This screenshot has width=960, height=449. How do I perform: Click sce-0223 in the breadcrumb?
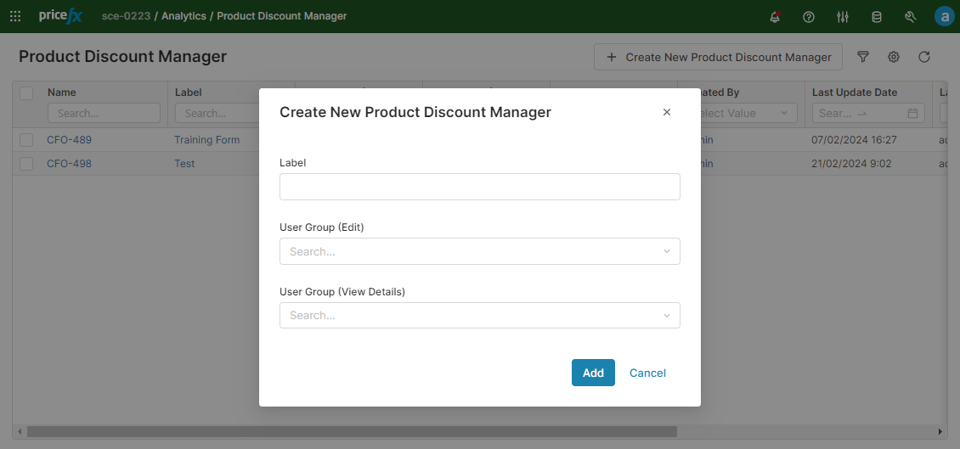click(126, 16)
